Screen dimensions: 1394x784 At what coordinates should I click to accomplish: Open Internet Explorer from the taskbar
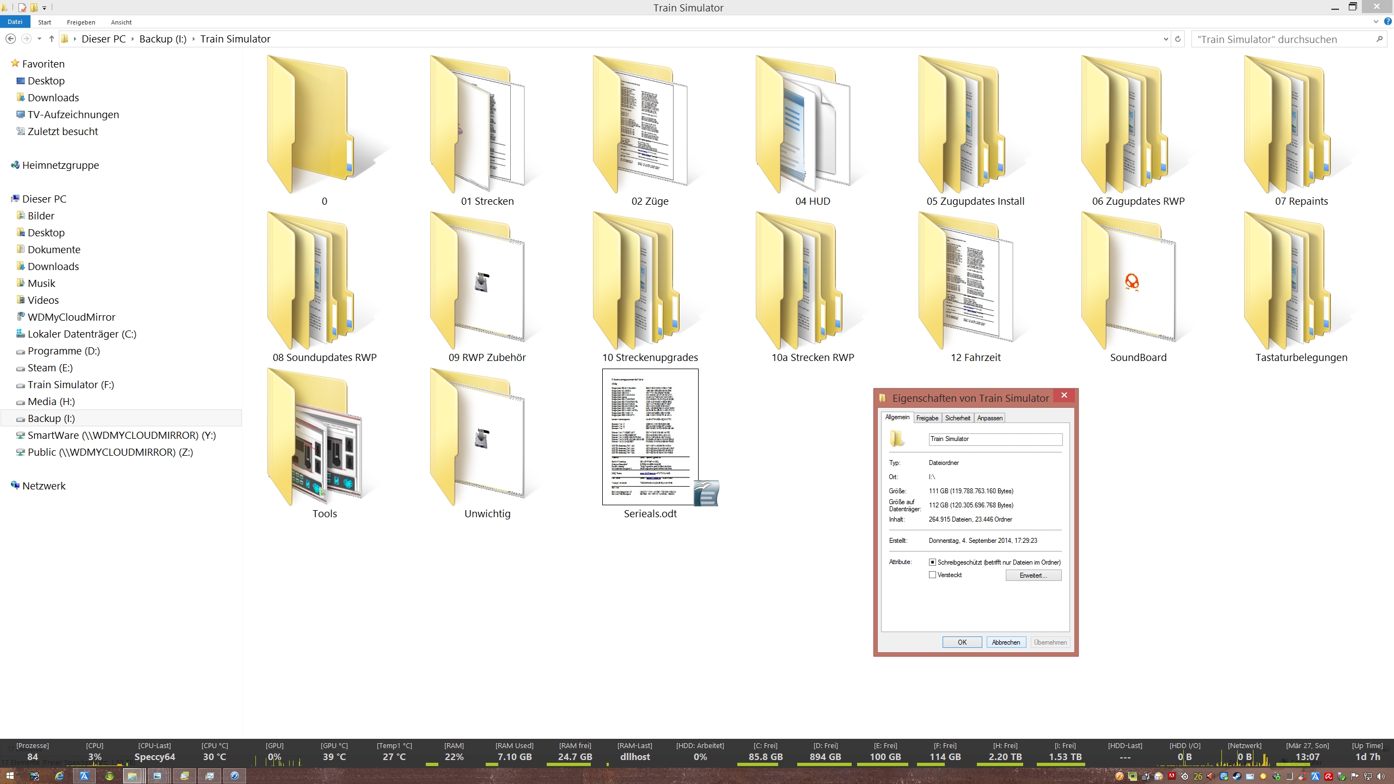pyautogui.click(x=59, y=776)
